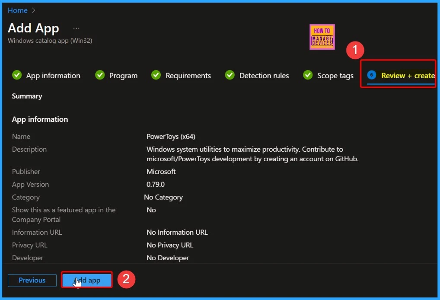Open the Detection rules step

[264, 76]
